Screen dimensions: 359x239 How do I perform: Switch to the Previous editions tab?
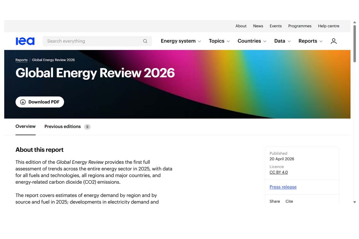click(63, 127)
